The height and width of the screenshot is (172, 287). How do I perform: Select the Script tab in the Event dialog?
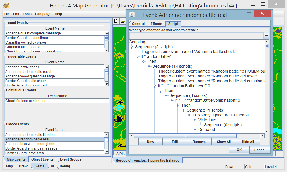pyautogui.click(x=173, y=24)
